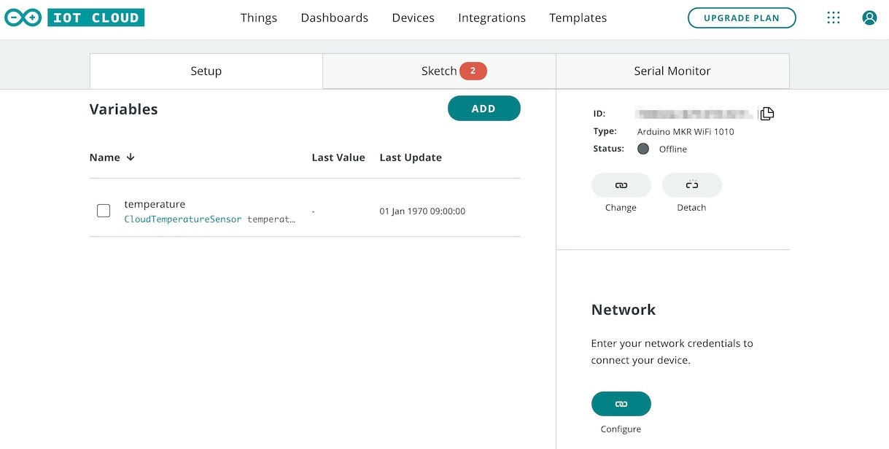Click the Configure label under Network

pyautogui.click(x=621, y=429)
